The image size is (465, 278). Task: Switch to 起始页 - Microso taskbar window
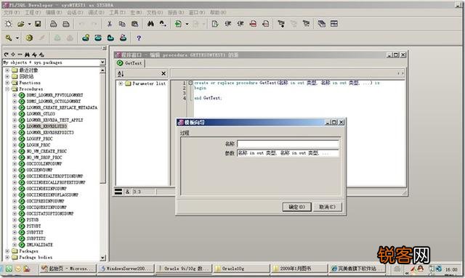coord(68,269)
